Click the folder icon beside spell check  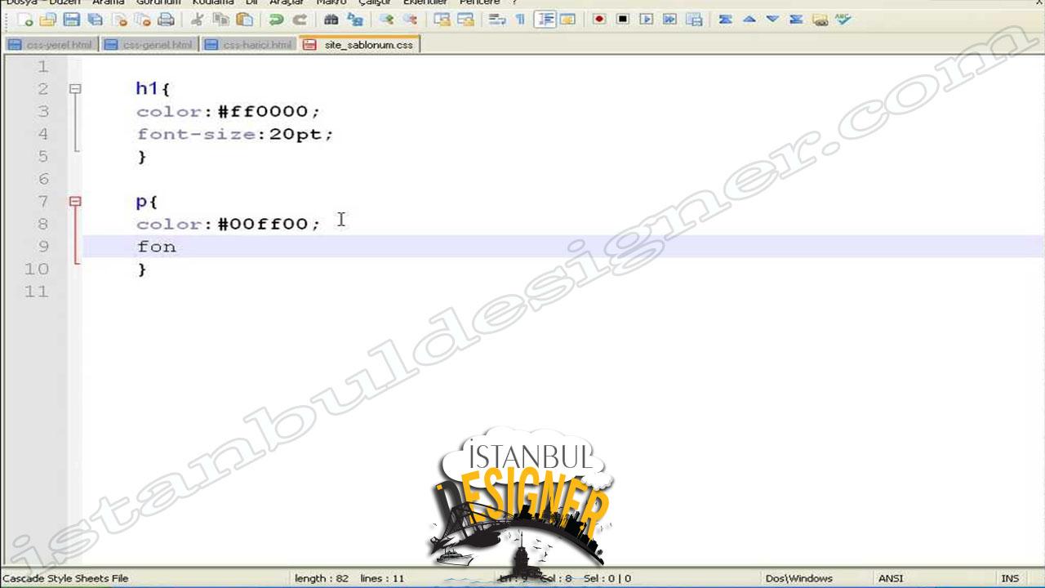tap(820, 20)
